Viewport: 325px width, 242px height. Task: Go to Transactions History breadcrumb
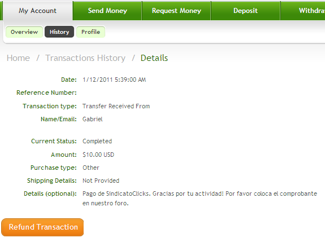pos(85,58)
